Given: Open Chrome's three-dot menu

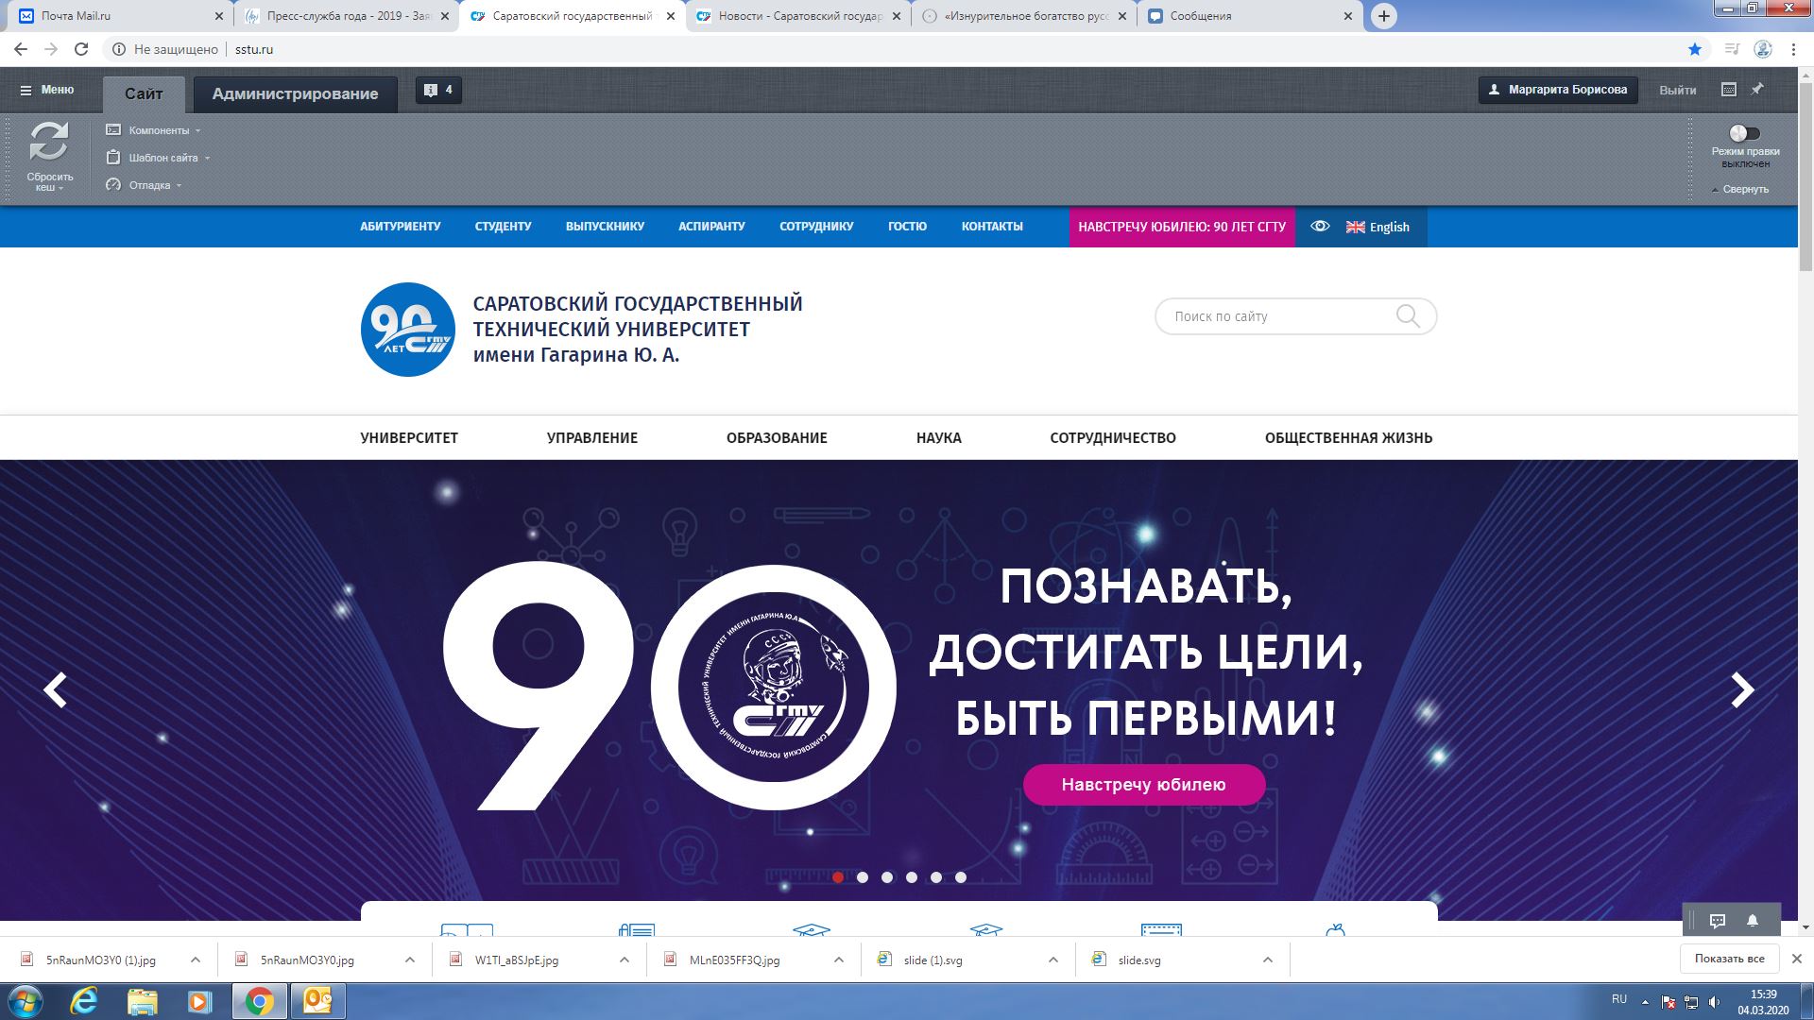Looking at the screenshot, I should (x=1793, y=49).
